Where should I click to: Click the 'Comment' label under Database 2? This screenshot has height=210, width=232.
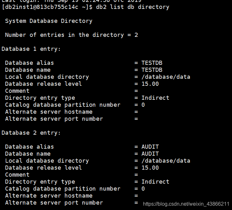pos(17,175)
